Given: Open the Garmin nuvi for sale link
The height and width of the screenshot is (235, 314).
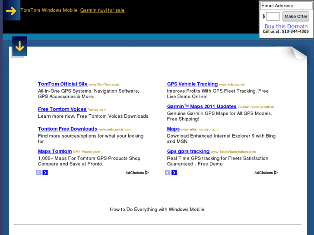Looking at the screenshot, I should [102, 10].
